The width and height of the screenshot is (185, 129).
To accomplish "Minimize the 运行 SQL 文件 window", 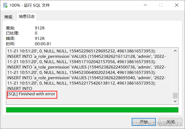I will point(145,5).
